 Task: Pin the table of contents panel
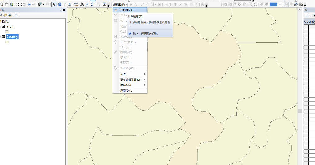pos(61,10)
